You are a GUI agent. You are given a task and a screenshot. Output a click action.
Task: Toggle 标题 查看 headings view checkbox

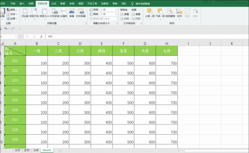133,14
